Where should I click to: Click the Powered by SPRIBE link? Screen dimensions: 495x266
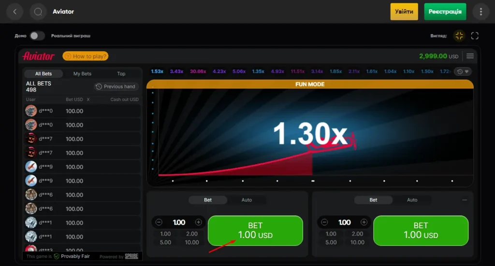119,256
